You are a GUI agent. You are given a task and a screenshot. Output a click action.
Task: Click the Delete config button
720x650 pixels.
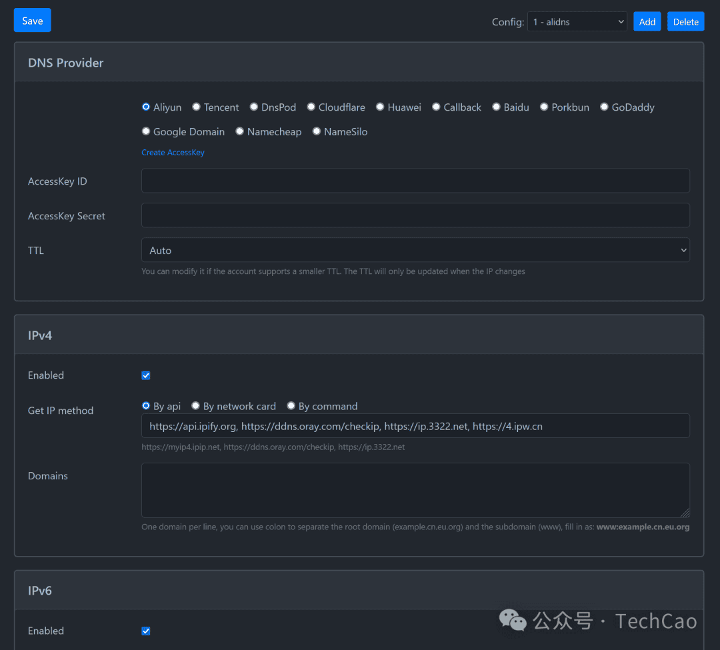point(685,21)
